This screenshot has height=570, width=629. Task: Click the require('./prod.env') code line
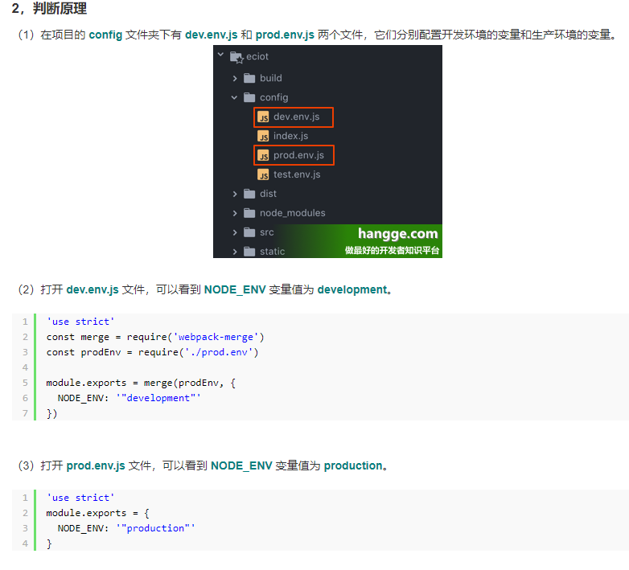(x=153, y=352)
